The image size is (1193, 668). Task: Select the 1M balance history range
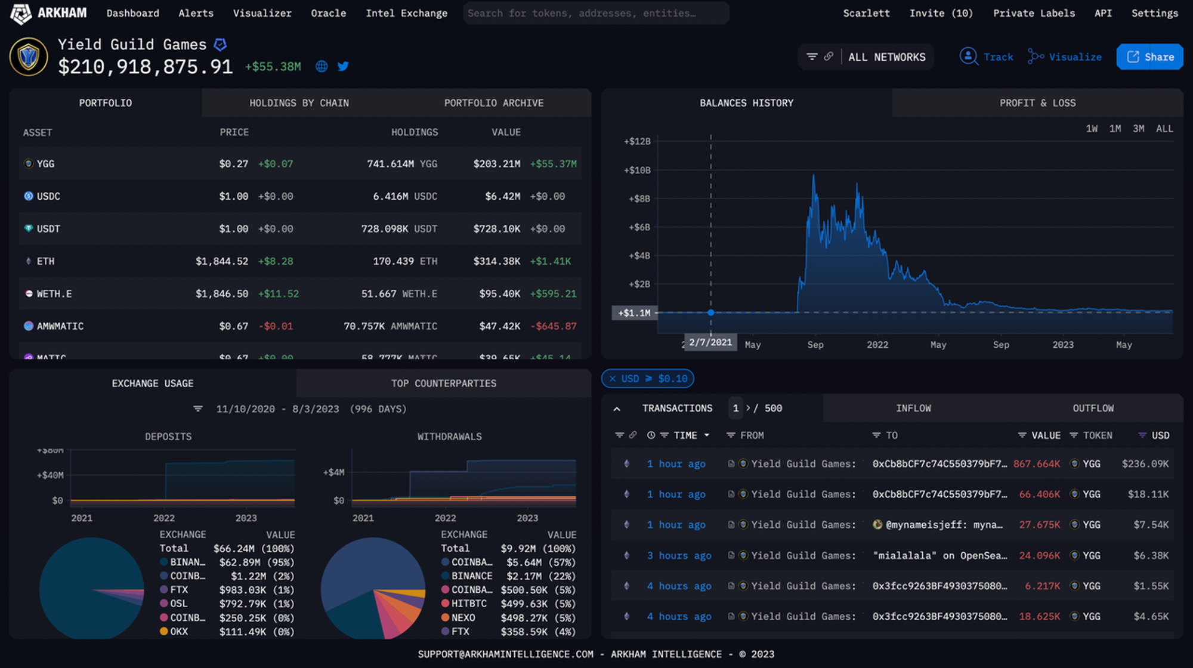point(1115,129)
